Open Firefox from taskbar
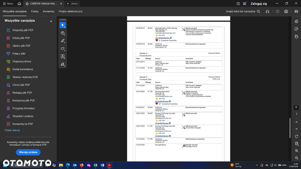 pyautogui.click(x=82, y=165)
